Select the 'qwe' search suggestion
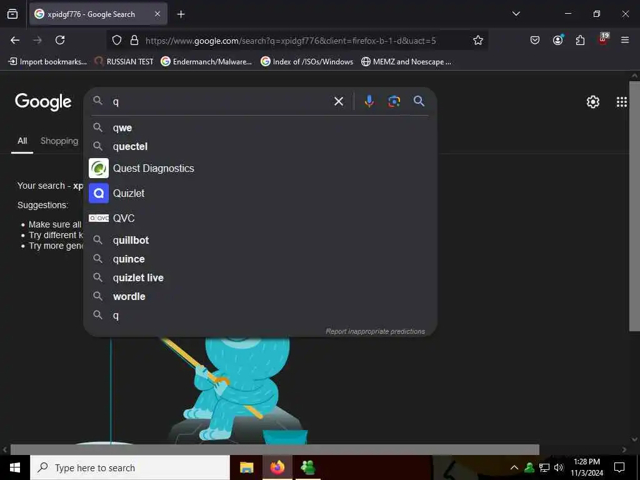Screen dimensions: 640x480 click(x=260, y=127)
